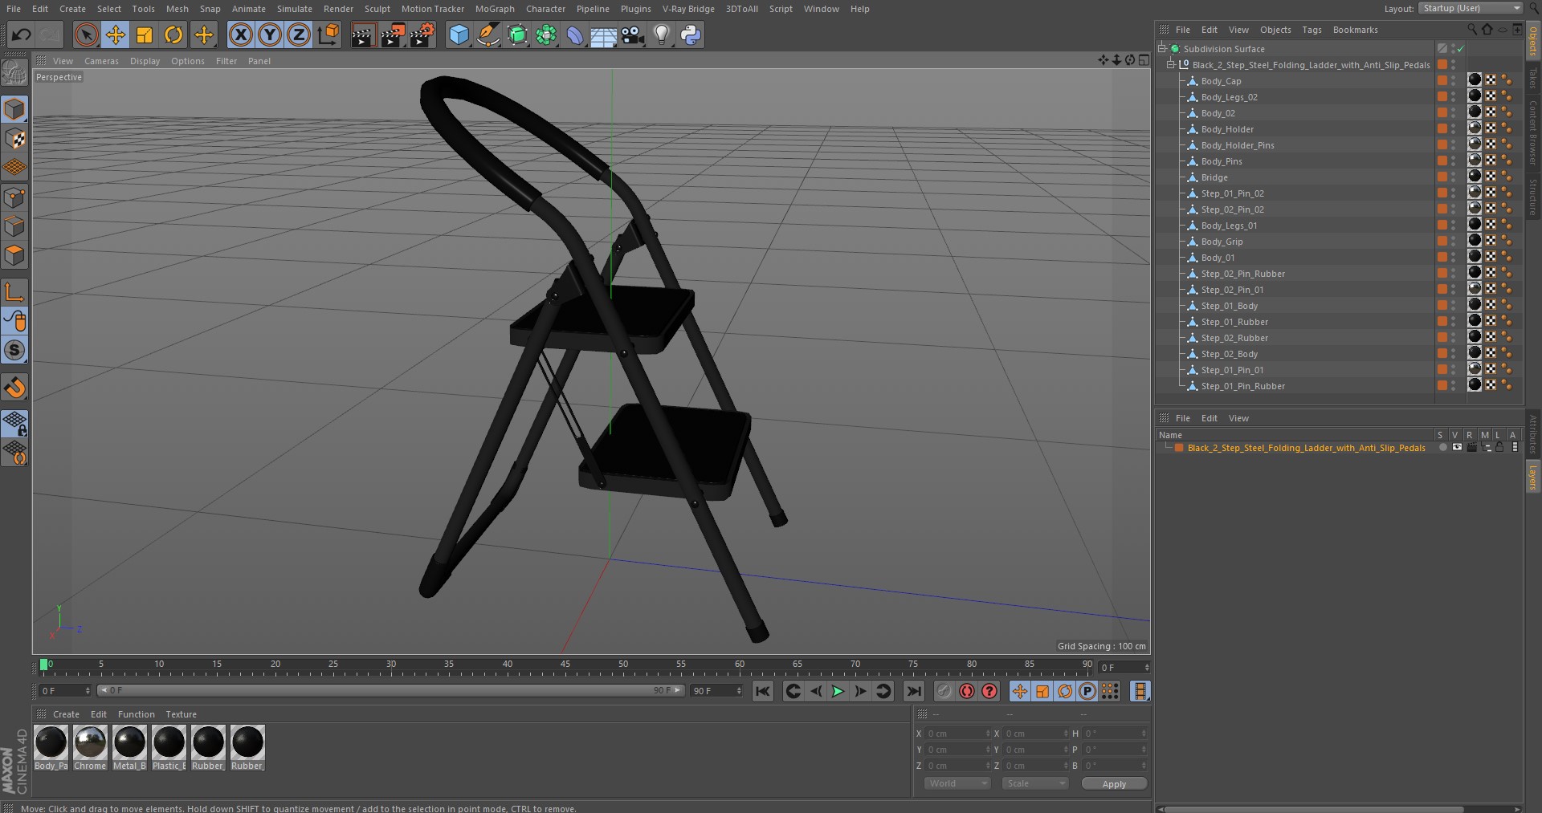
Task: Add a Camera object
Action: click(x=633, y=35)
